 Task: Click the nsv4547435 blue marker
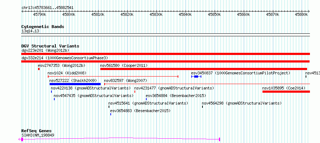(x=54, y=99)
